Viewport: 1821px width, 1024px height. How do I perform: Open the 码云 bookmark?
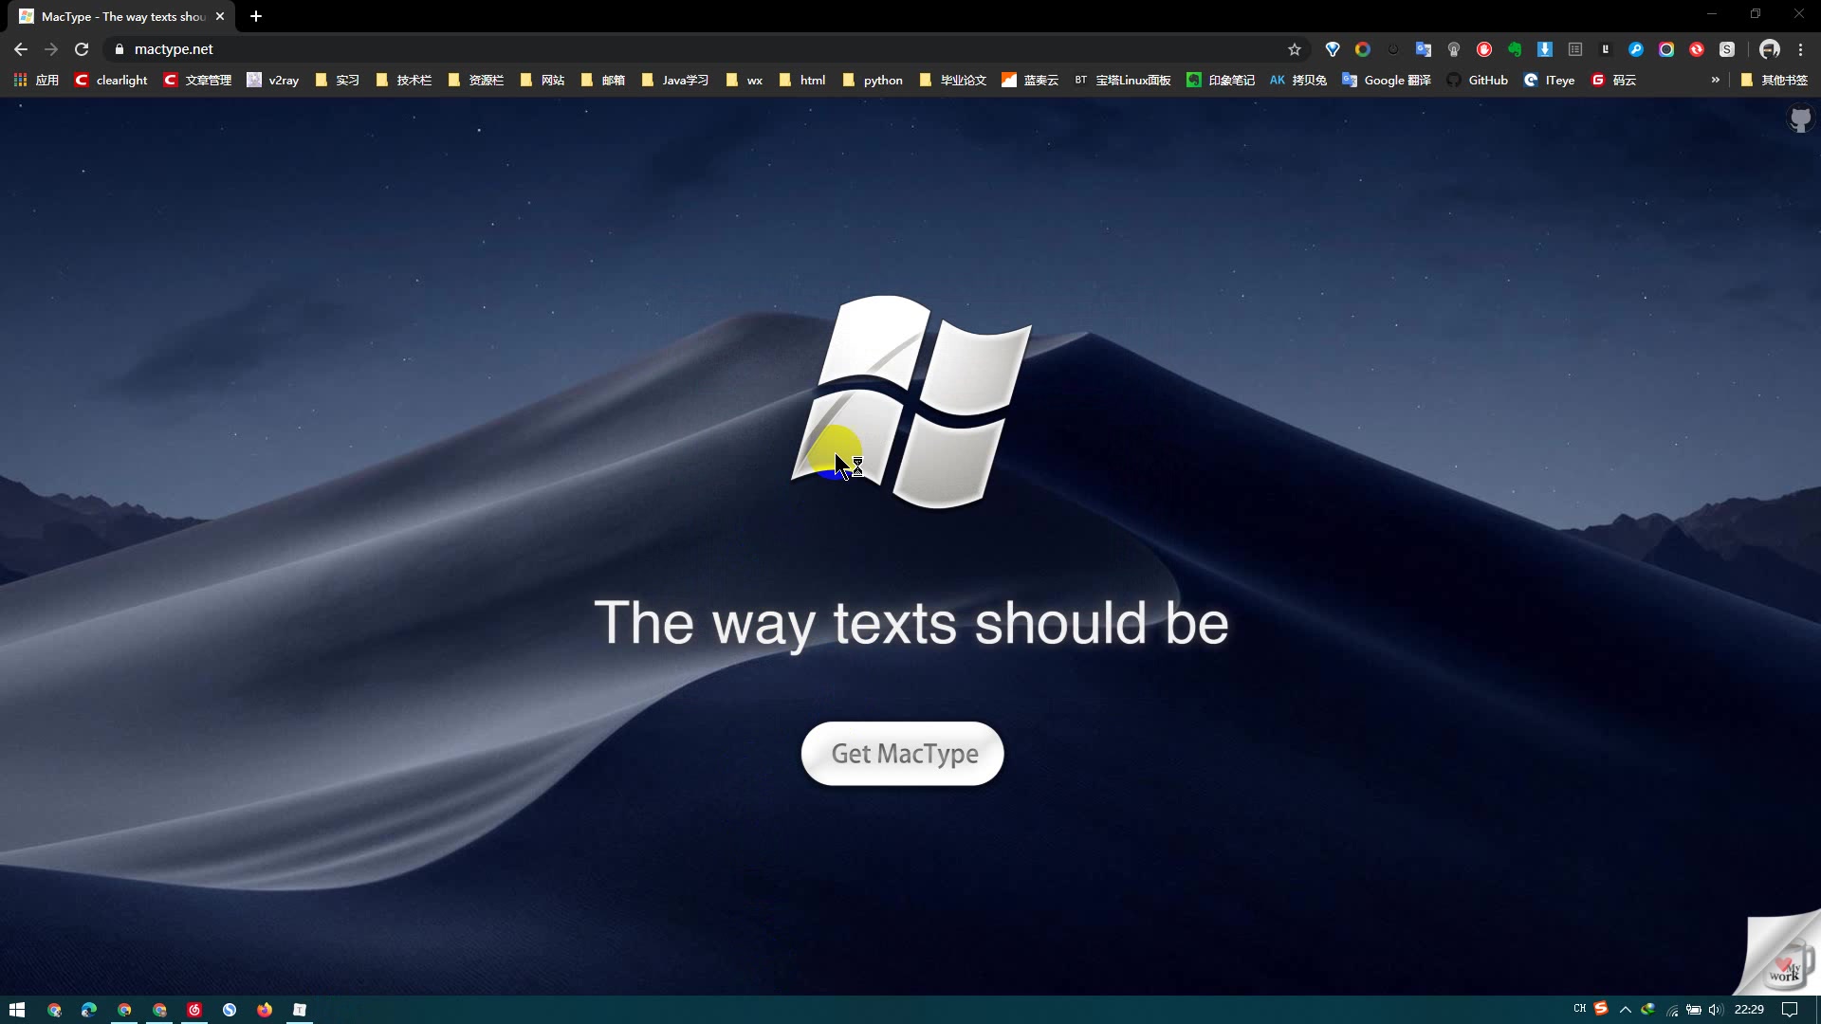click(1614, 81)
